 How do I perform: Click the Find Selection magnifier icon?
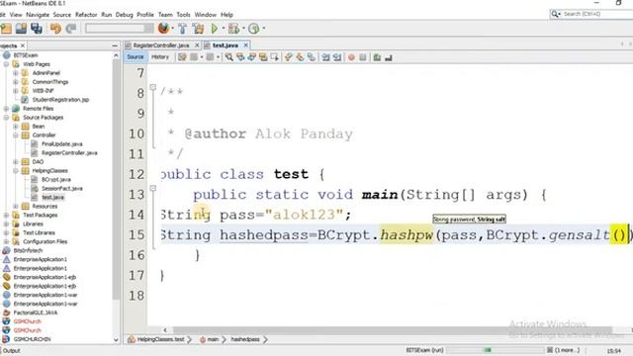click(228, 57)
